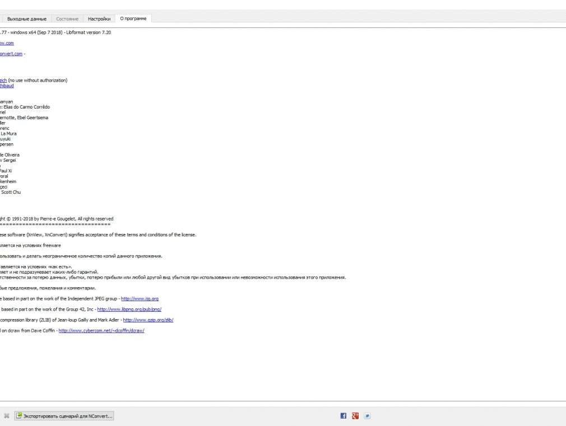Viewport: 566px width, 426px height.
Task: Open the Facebook share icon
Action: tap(344, 416)
